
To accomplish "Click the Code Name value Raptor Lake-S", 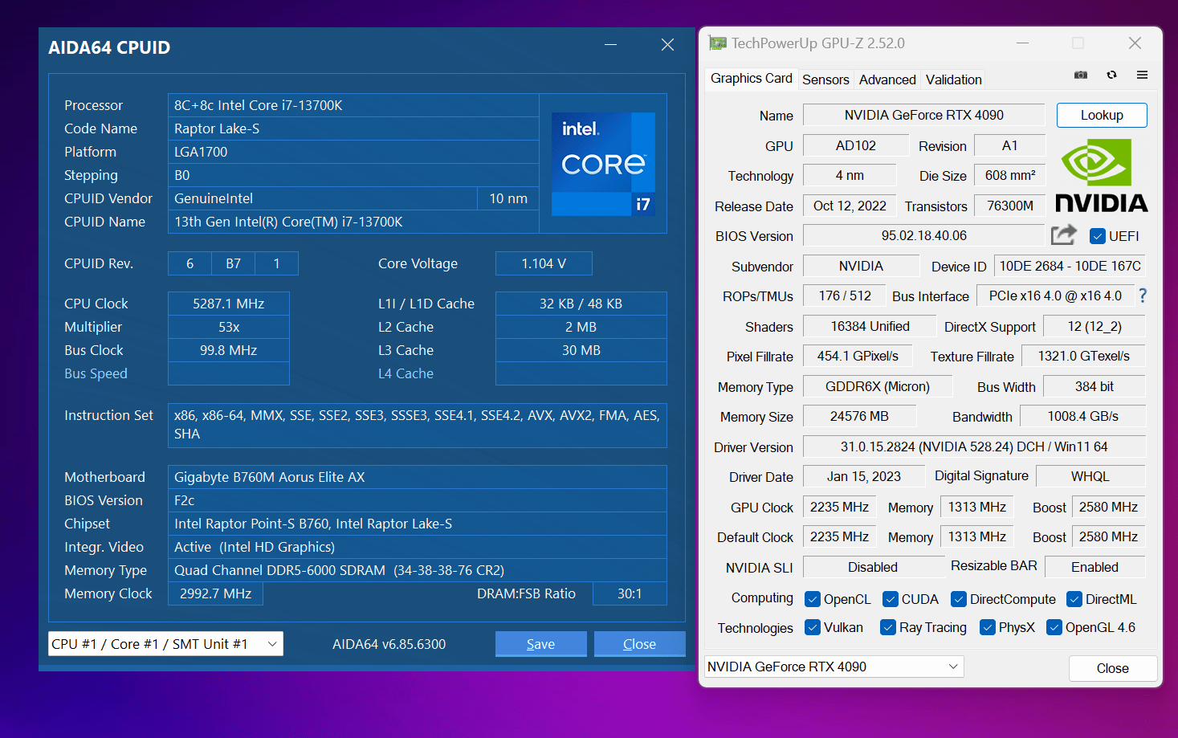I will point(353,128).
